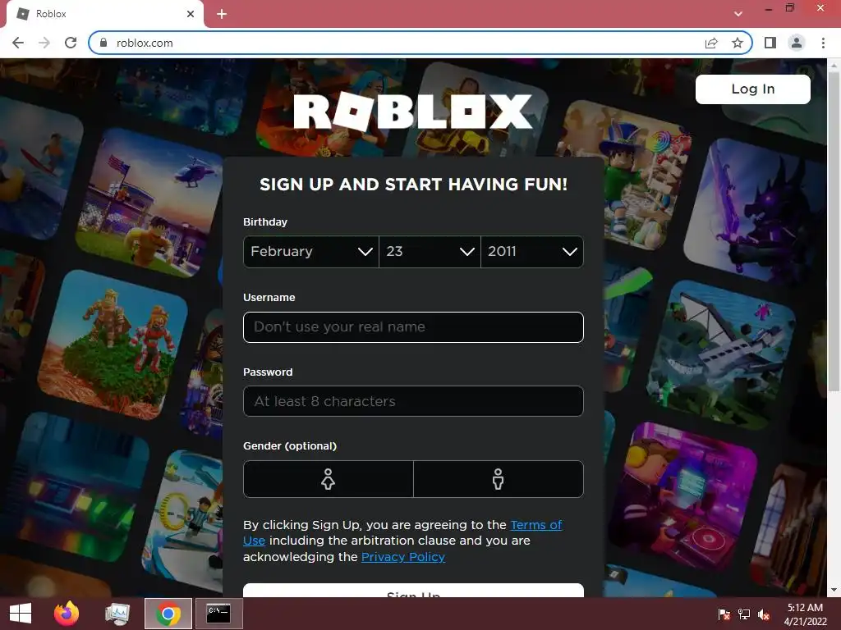Image resolution: width=841 pixels, height=630 pixels.
Task: Click the Roblox logo
Action: 413,112
